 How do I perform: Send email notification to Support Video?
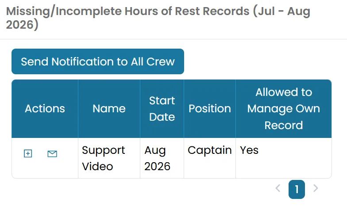tap(52, 154)
